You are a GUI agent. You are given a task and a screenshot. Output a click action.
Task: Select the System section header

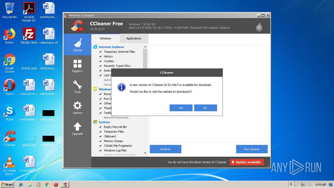pyautogui.click(x=104, y=122)
